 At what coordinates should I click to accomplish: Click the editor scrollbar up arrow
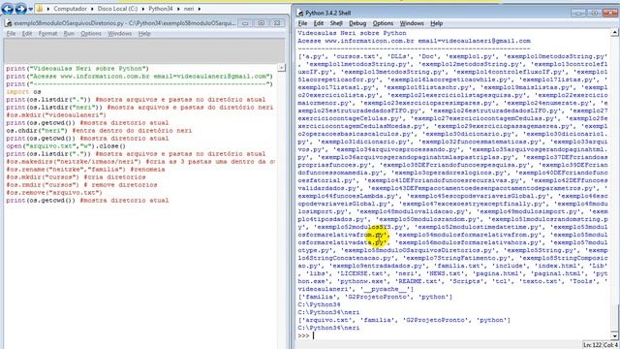[x=281, y=68]
